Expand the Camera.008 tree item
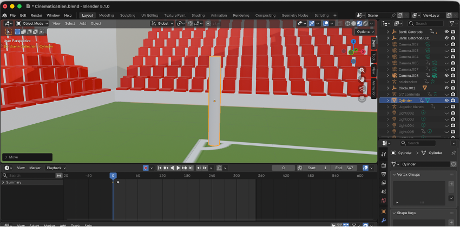This screenshot has width=460, height=227. 387,76
